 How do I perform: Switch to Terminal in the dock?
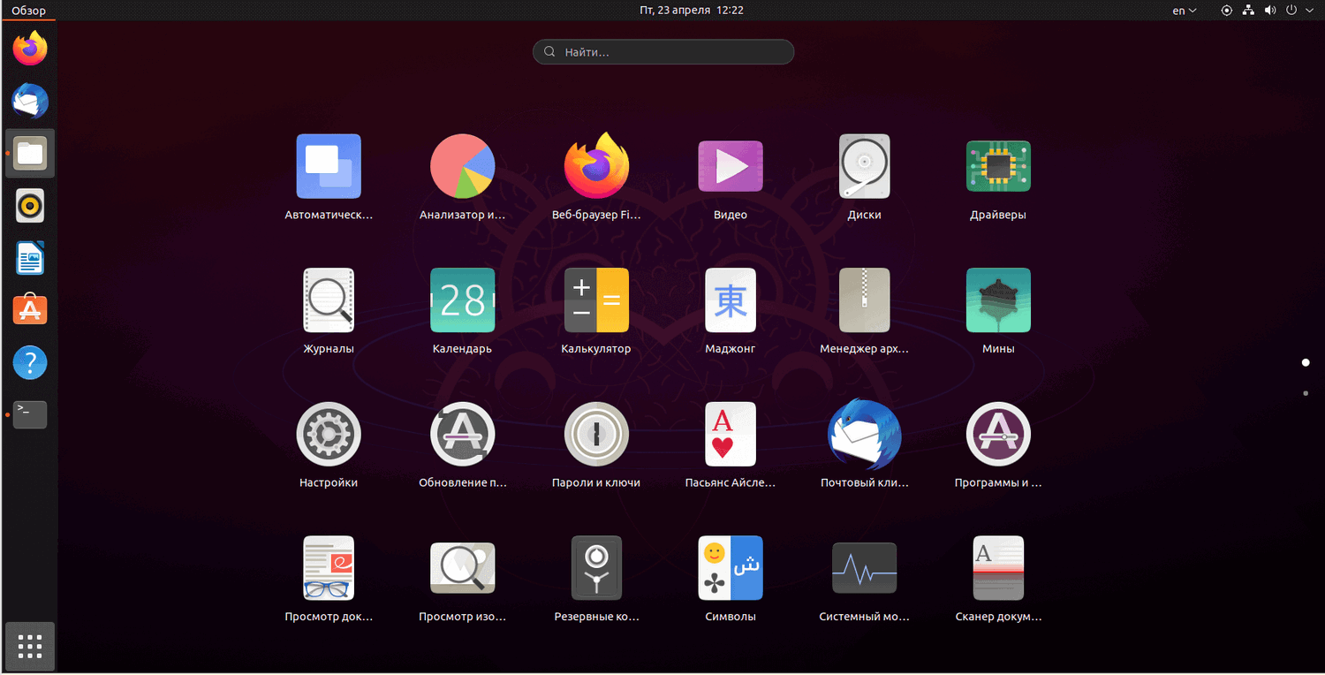[x=30, y=414]
